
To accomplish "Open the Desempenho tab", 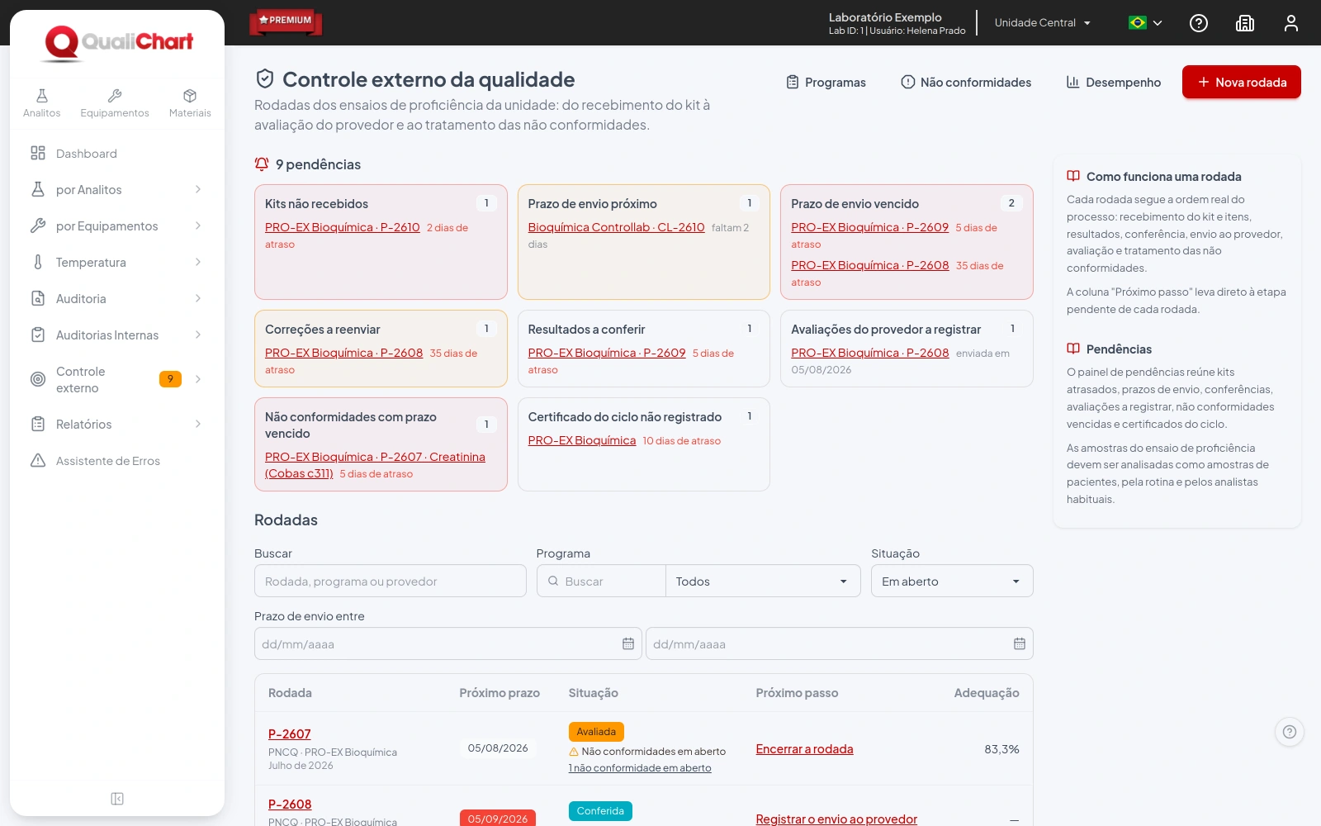I will click(1113, 82).
